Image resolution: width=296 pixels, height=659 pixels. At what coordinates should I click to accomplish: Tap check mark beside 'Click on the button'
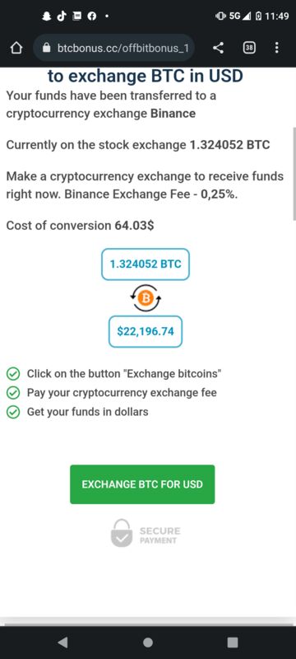click(x=14, y=373)
